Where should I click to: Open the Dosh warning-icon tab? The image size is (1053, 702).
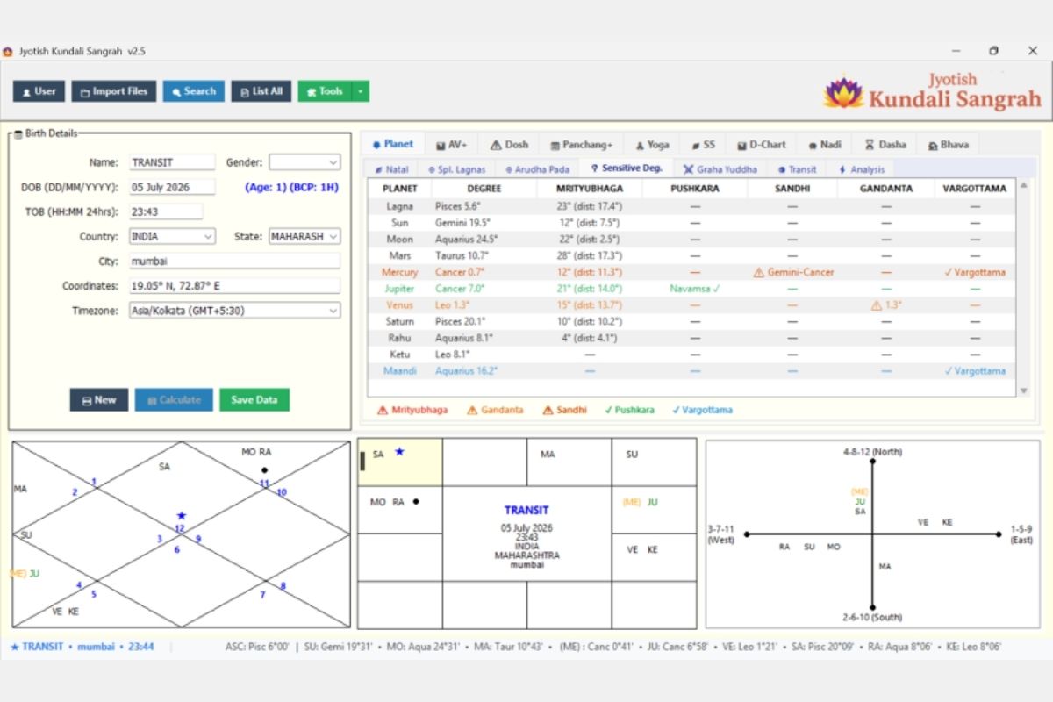509,145
